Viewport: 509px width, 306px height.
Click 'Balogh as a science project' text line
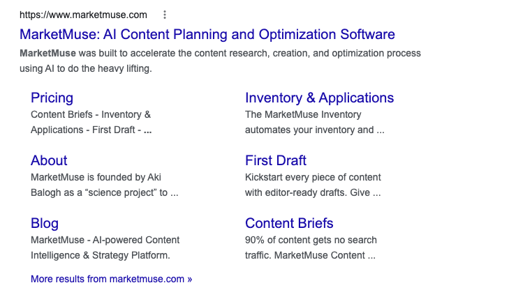tap(98, 192)
